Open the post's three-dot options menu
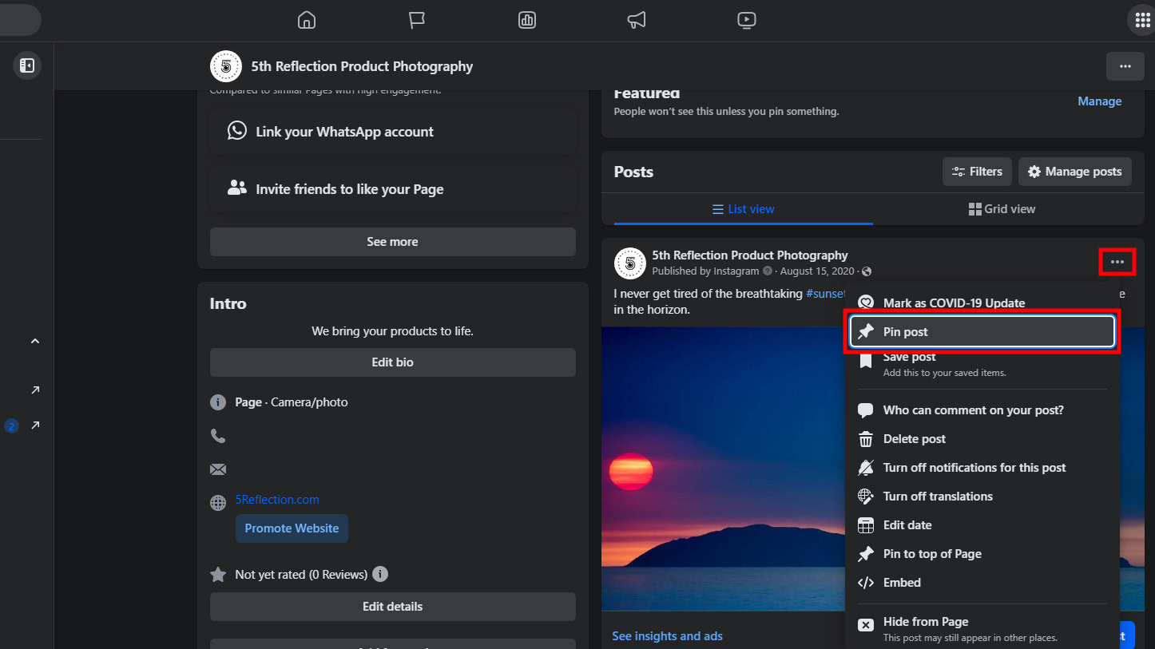Image resolution: width=1155 pixels, height=649 pixels. point(1117,262)
